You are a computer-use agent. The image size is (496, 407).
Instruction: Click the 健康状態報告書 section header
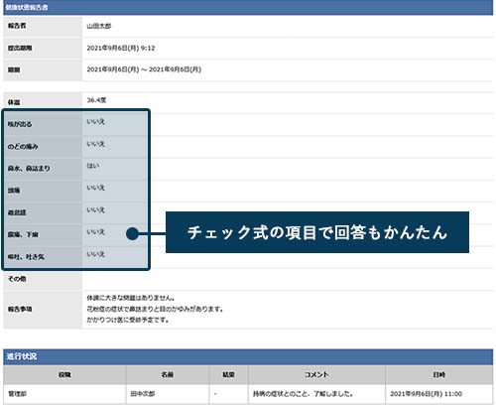(248, 7)
